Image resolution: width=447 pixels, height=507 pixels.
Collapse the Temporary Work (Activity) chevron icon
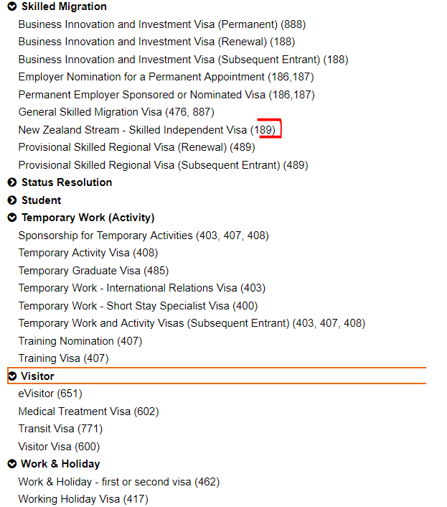pyautogui.click(x=12, y=218)
